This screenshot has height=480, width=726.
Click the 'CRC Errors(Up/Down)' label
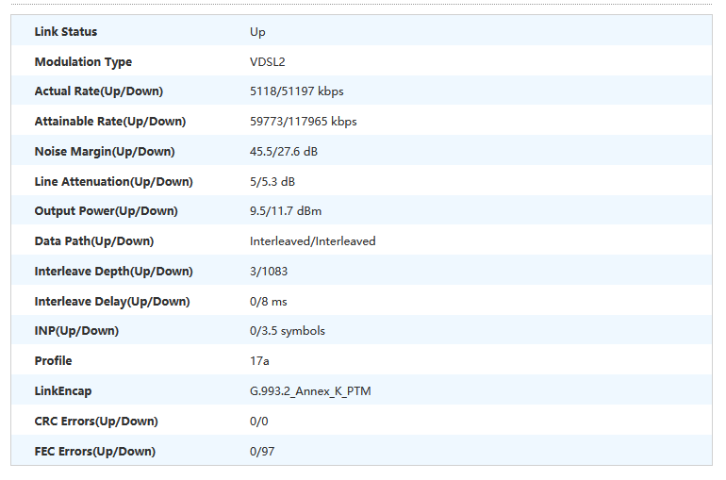[96, 422]
